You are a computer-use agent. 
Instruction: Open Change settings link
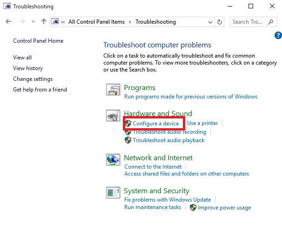[33, 79]
